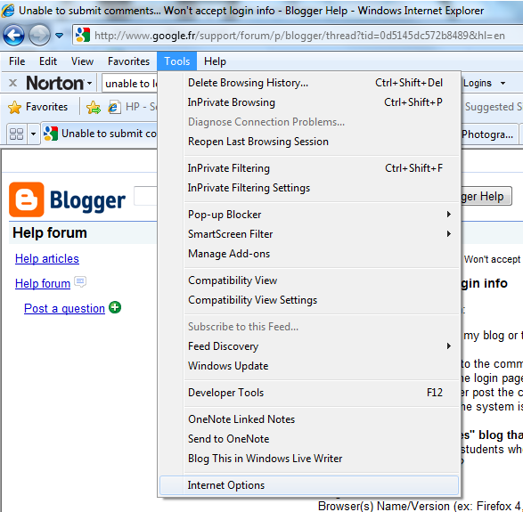Expand the Pop-up Blocker submenu
Image resolution: width=523 pixels, height=512 pixels.
pyautogui.click(x=449, y=214)
